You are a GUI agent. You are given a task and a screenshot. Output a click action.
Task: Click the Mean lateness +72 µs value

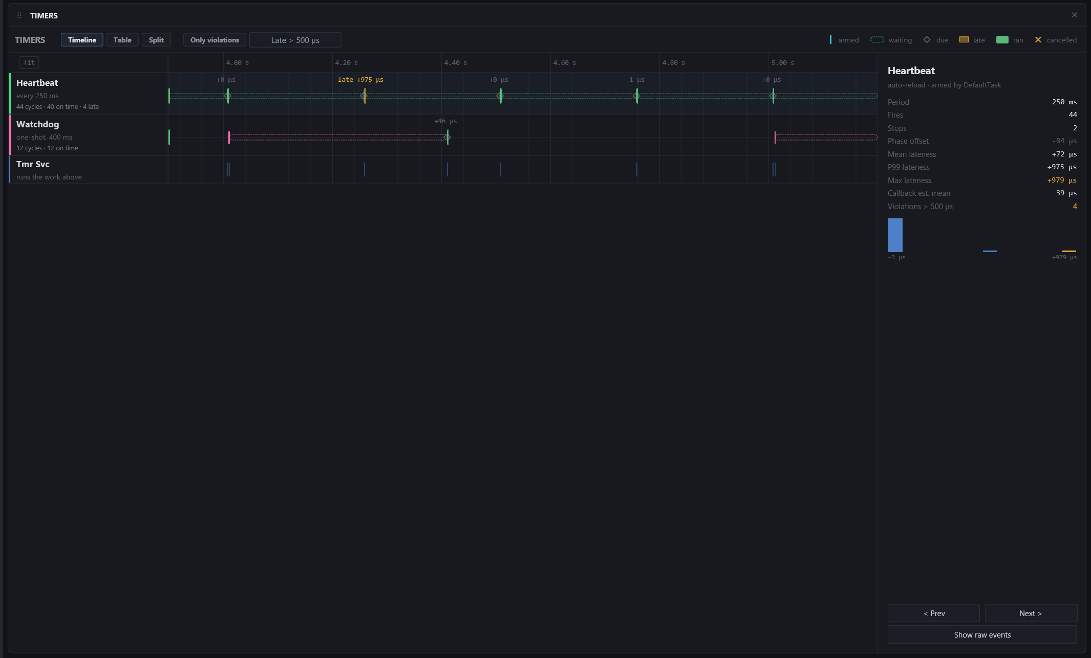click(1064, 154)
